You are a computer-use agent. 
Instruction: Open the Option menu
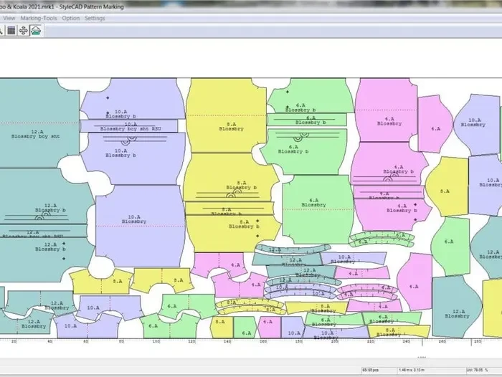[x=70, y=18]
